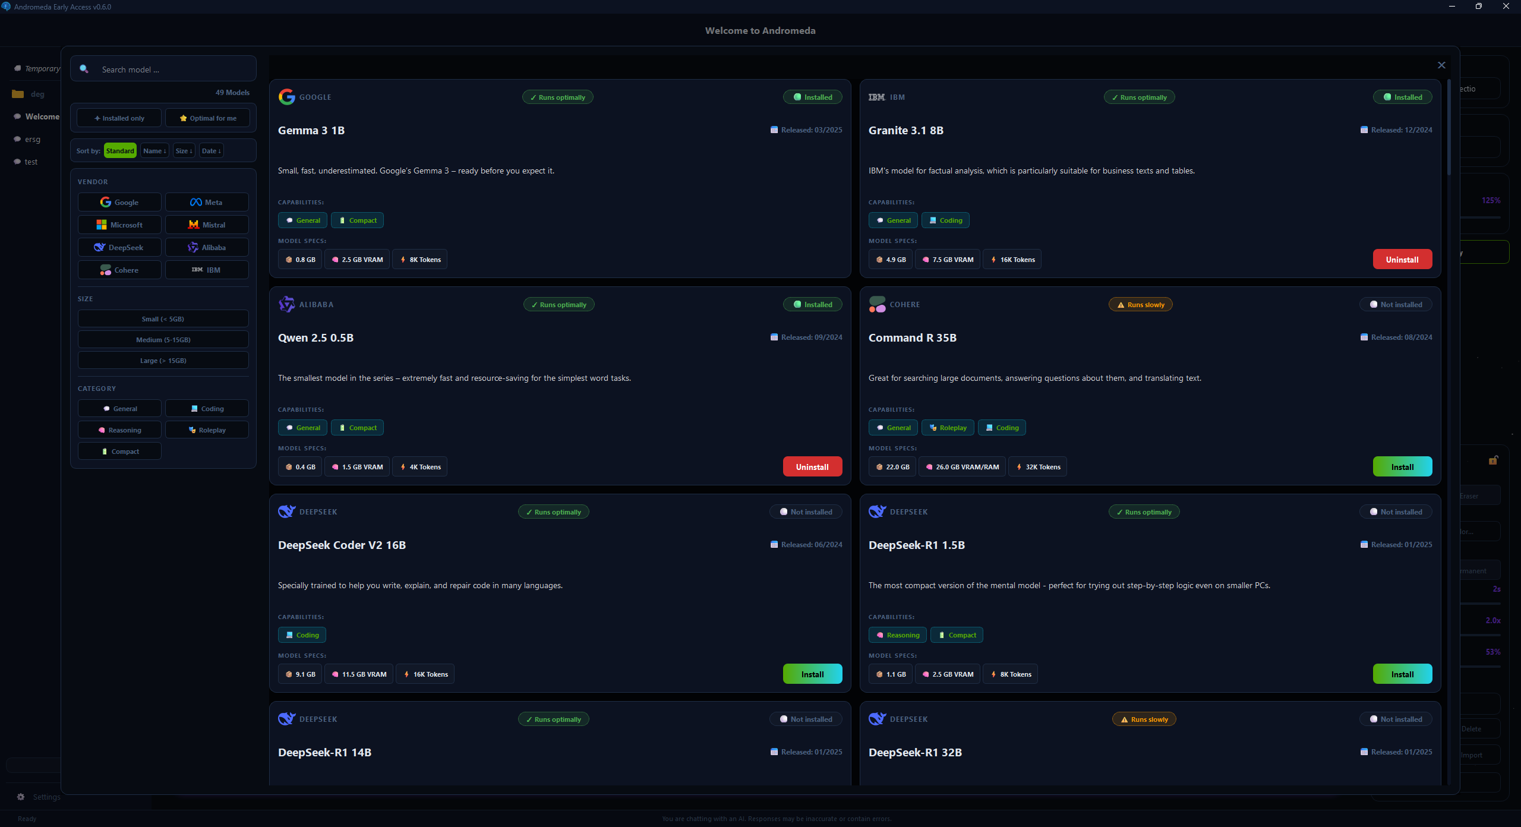Select Large (> 15GB) size filter
The width and height of the screenshot is (1521, 827).
click(x=163, y=360)
